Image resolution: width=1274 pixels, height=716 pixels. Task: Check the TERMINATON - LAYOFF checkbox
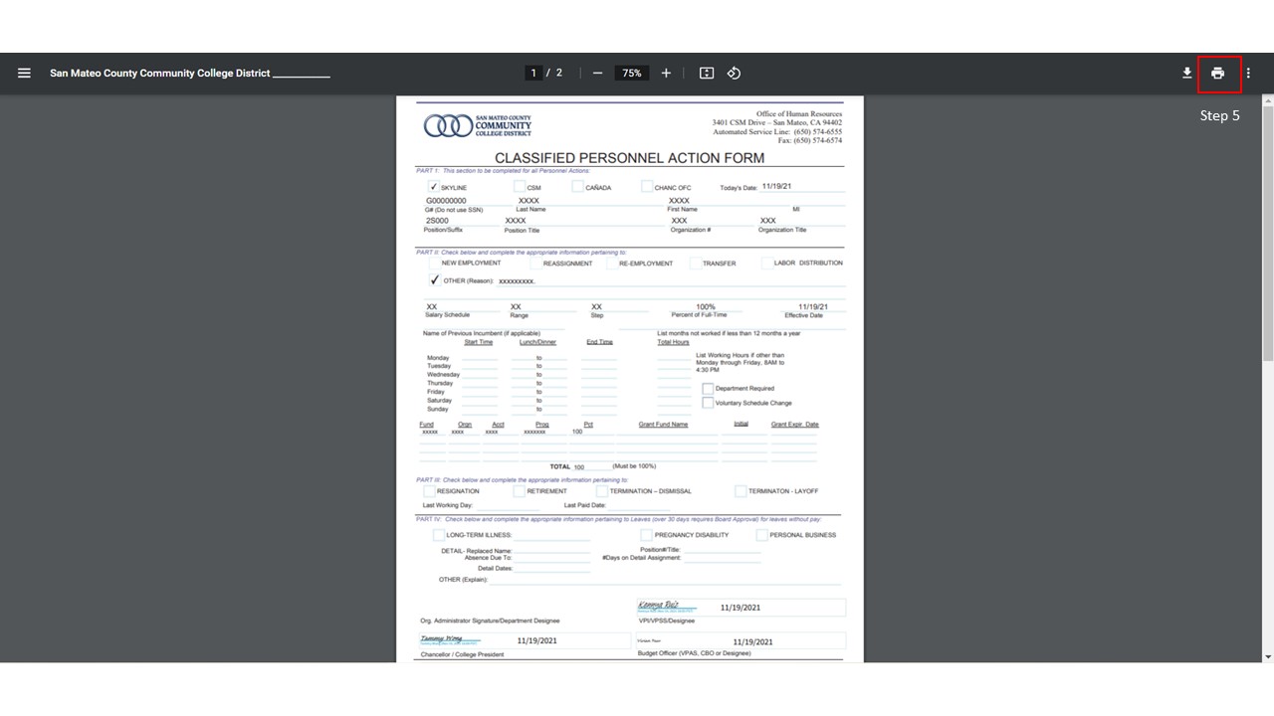741,491
